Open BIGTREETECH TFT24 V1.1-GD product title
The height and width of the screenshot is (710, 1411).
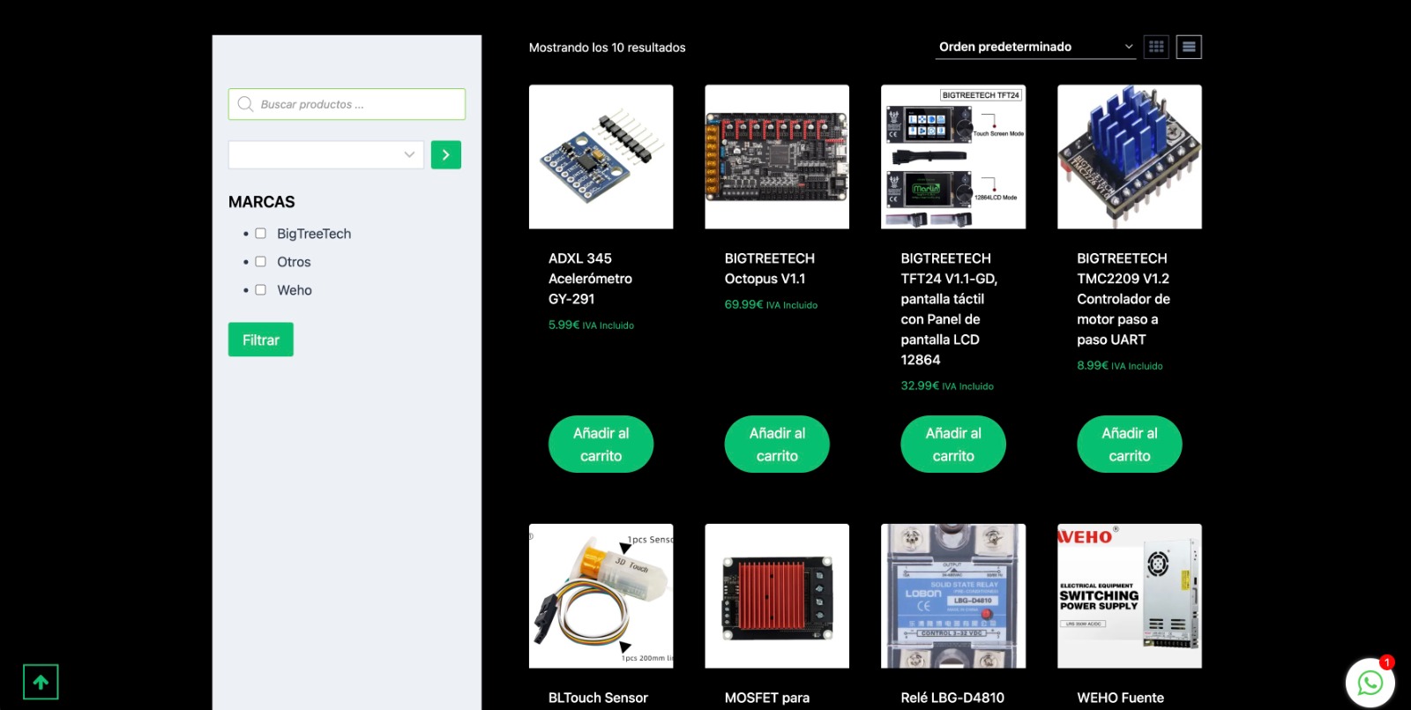click(x=949, y=309)
